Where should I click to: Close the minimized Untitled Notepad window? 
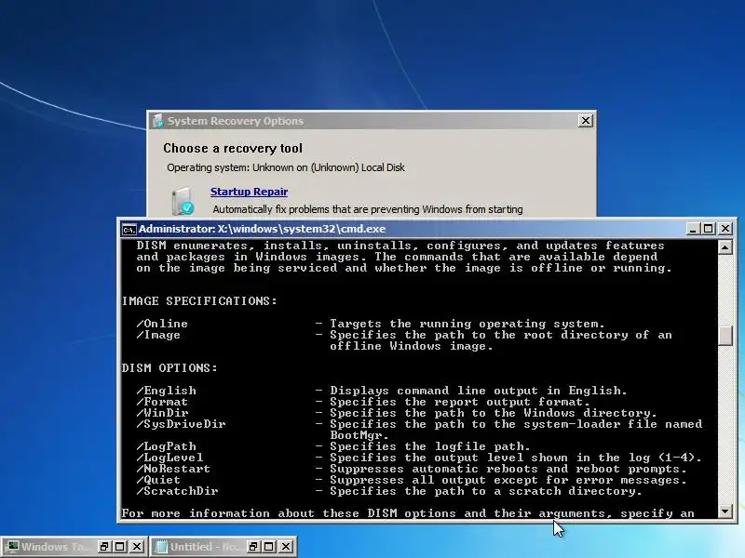coord(286,547)
